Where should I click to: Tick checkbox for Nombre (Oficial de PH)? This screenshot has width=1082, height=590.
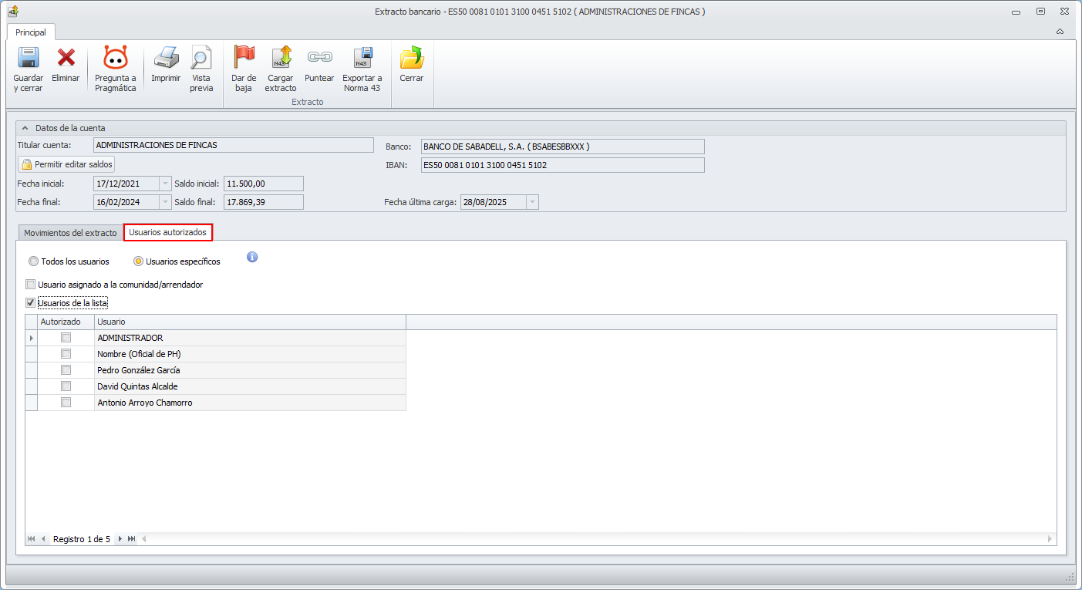tap(66, 354)
